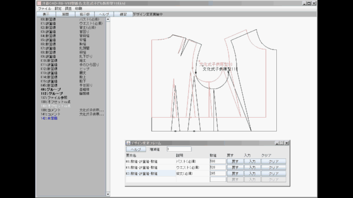Select the K13 計算値 list row
Viewport: 353px width, 198px height.
[71, 73]
